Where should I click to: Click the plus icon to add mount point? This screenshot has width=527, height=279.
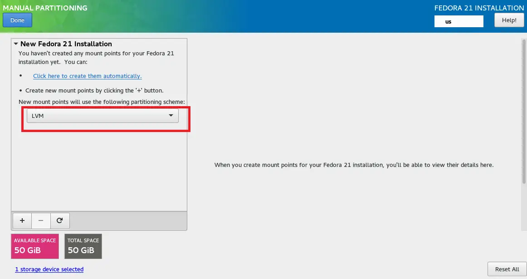coord(22,220)
